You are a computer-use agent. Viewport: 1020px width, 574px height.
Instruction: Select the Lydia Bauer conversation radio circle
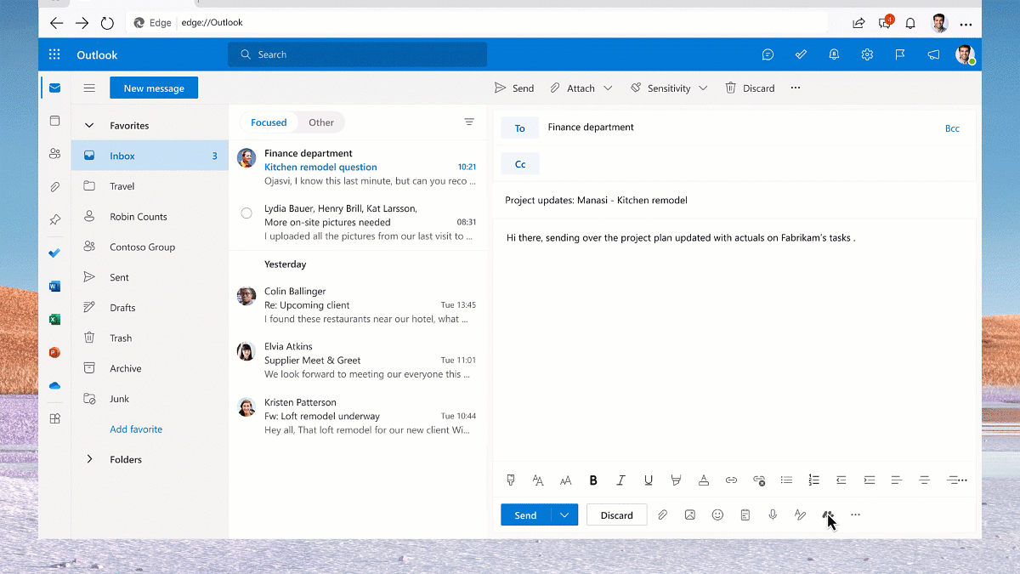(x=246, y=213)
